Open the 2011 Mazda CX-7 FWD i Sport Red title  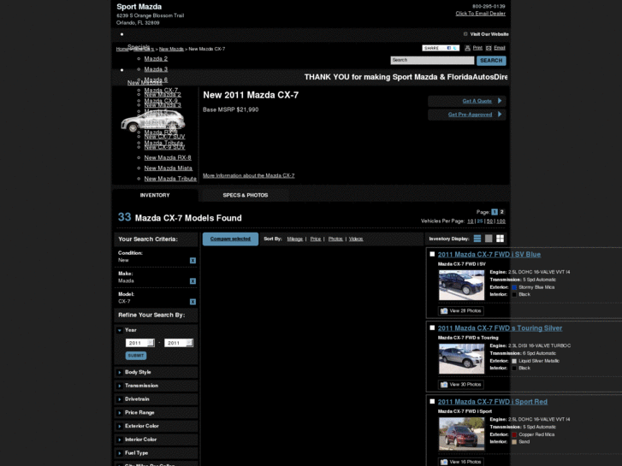492,402
